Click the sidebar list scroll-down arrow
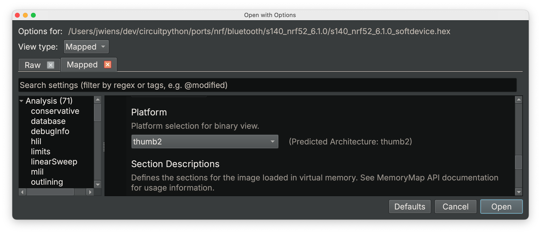Screen dimensions: 541x234 (x=98, y=184)
